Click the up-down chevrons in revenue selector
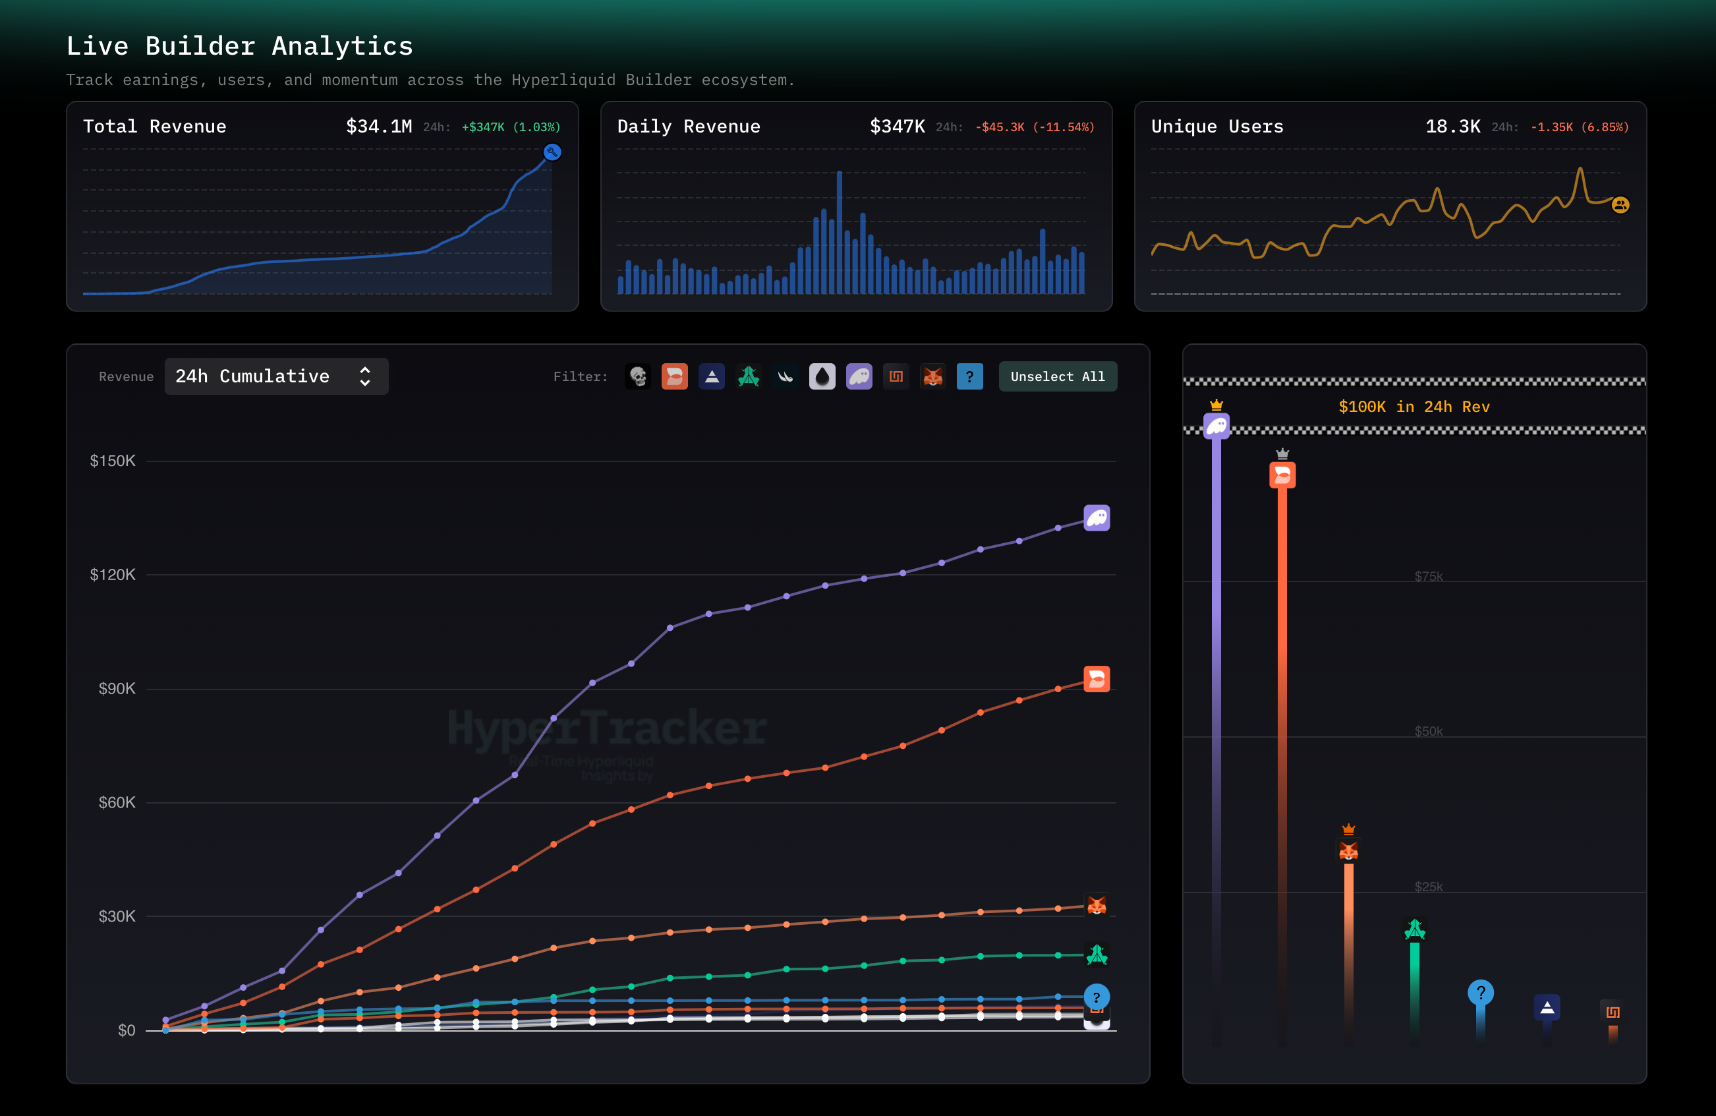This screenshot has height=1116, width=1716. coord(365,376)
